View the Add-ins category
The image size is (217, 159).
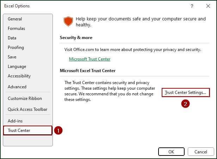[15, 121]
